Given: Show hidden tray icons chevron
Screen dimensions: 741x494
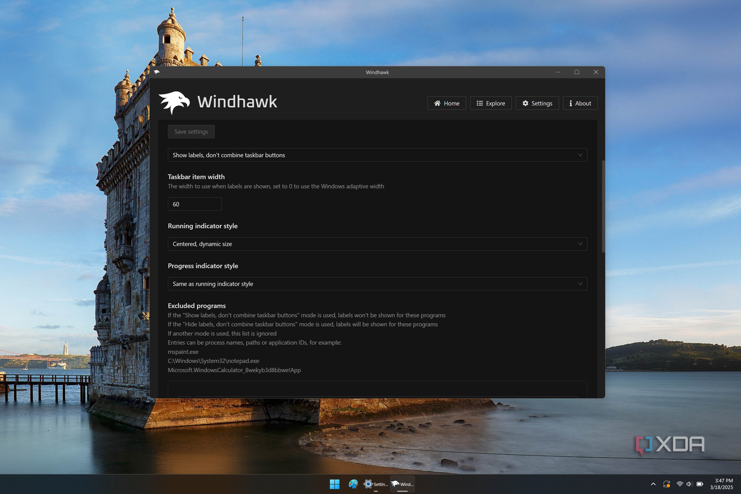Looking at the screenshot, I should pyautogui.click(x=653, y=484).
